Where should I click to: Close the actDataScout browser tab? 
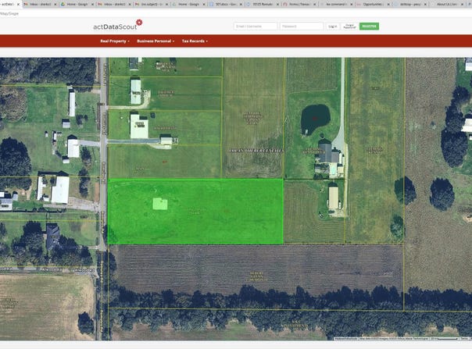tap(19, 4)
